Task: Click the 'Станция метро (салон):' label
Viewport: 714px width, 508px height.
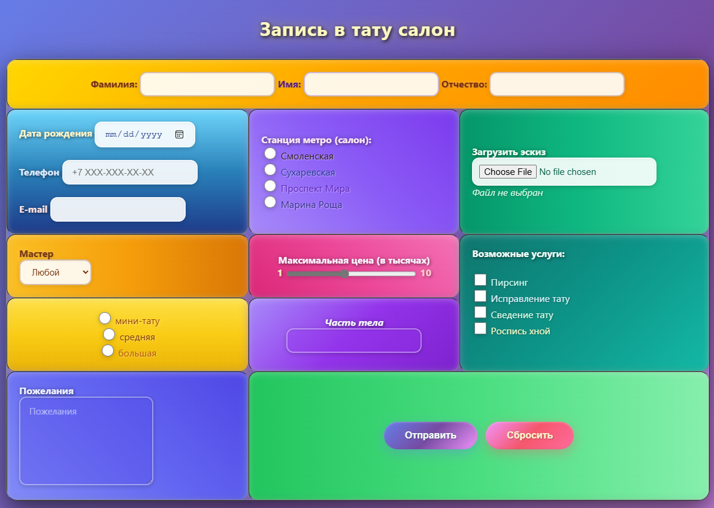Action: tap(316, 140)
